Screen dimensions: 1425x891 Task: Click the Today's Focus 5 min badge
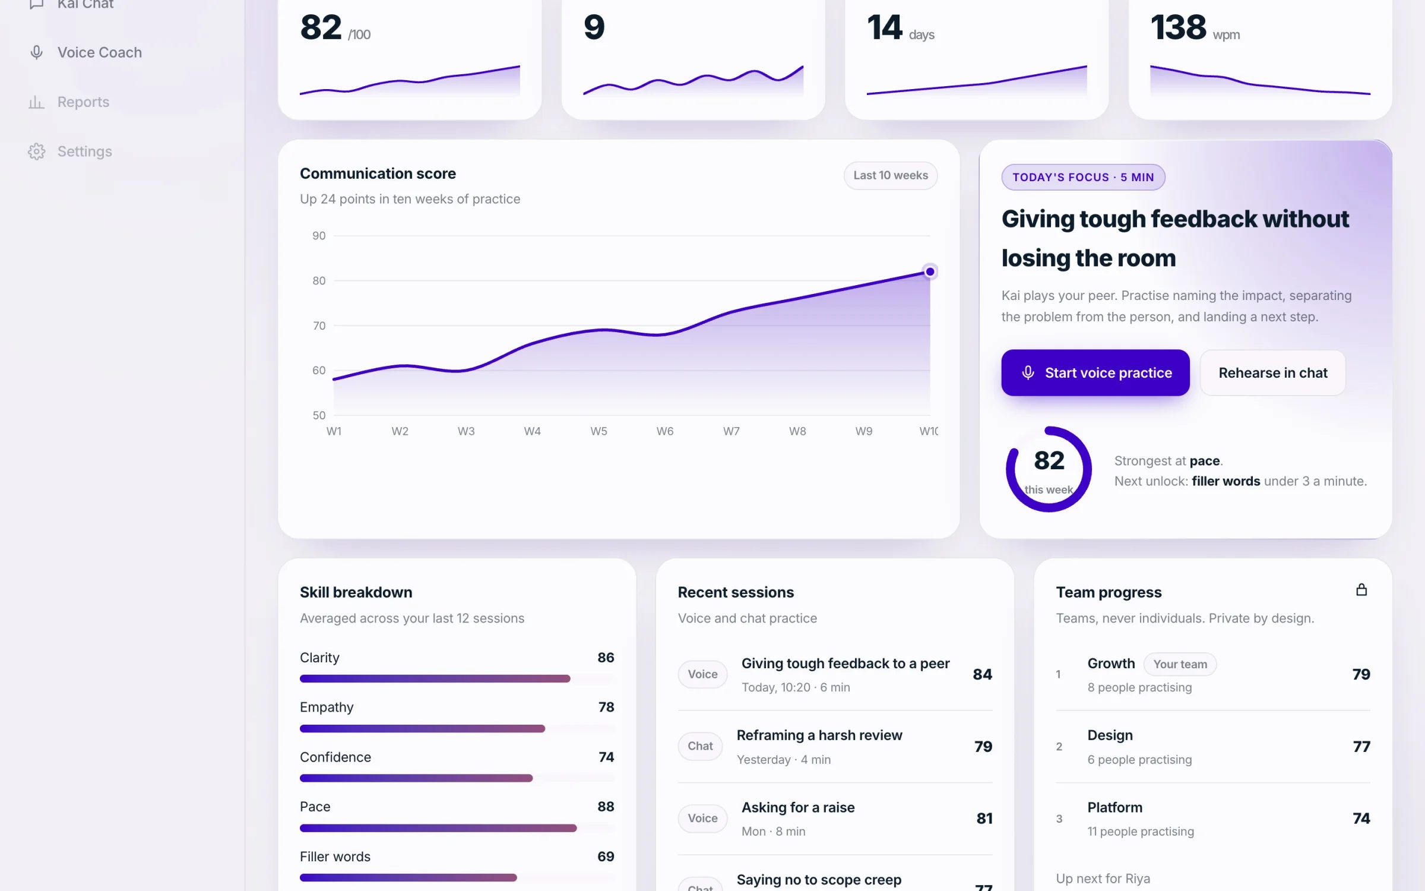tap(1083, 177)
